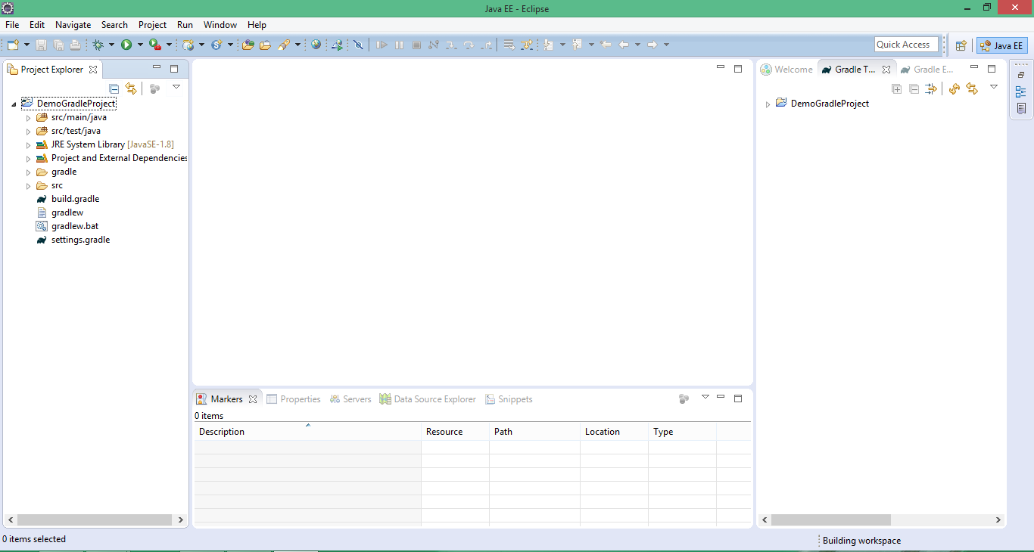This screenshot has width=1034, height=552.
Task: Expand DemoGradleProject in Gradle Tasks view
Action: [768, 104]
